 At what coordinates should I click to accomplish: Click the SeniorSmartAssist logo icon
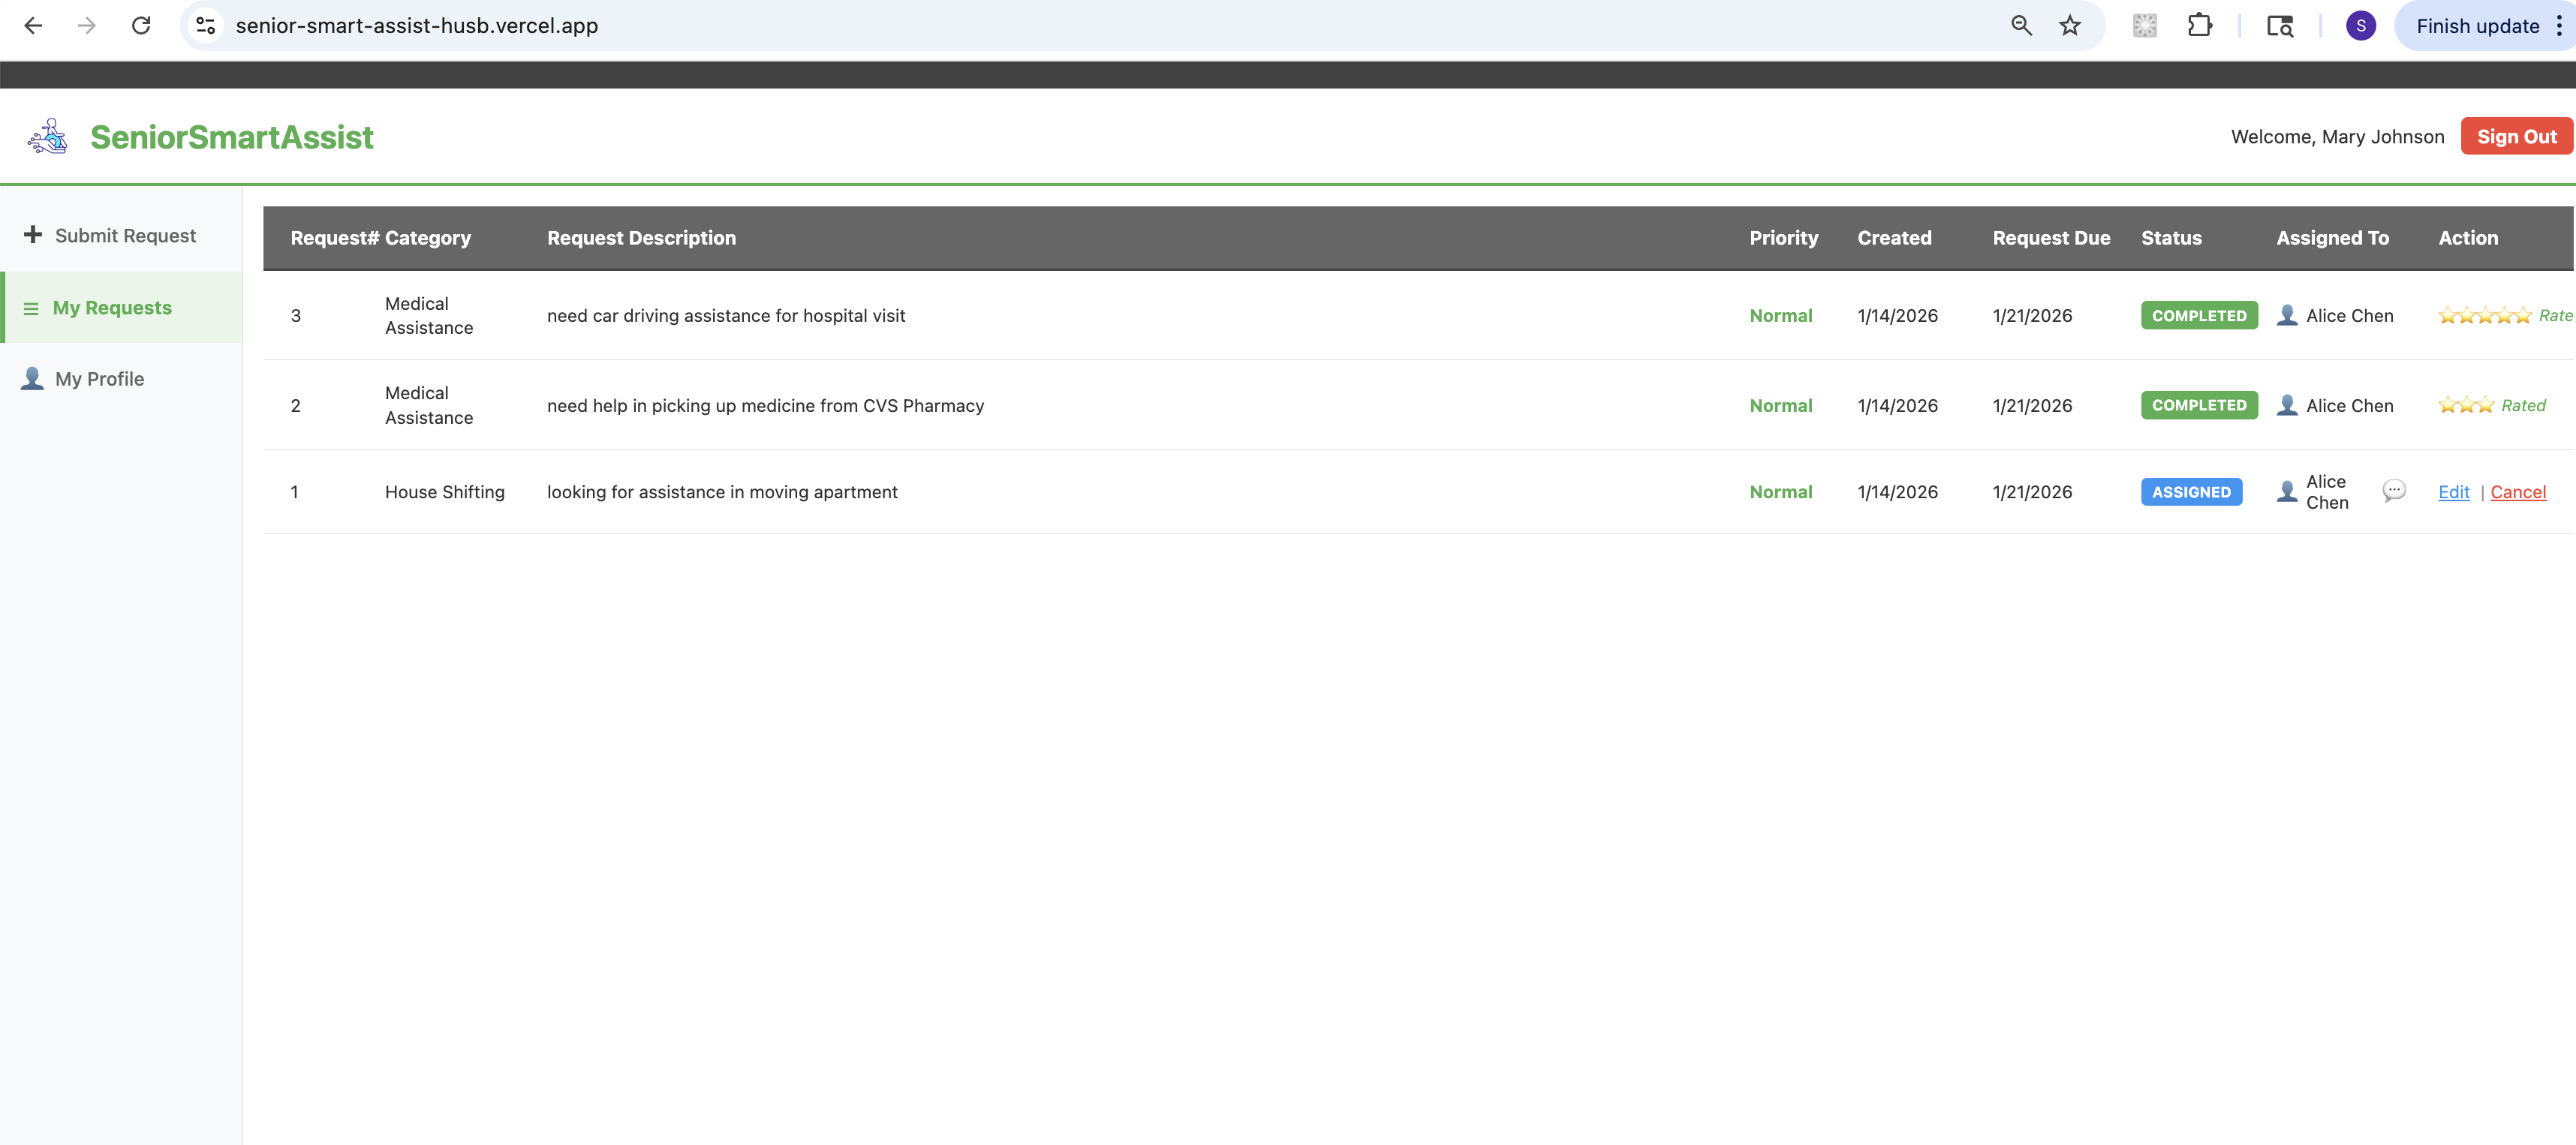point(48,136)
